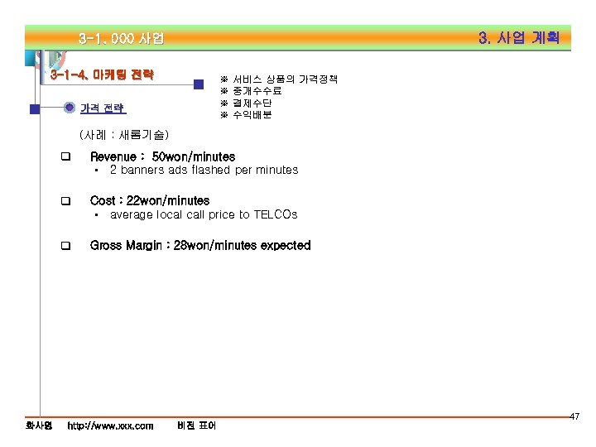Click the text '(사례 : 새롬기술)'
Image resolution: width=596 pixels, height=447 pixels.
(124, 135)
